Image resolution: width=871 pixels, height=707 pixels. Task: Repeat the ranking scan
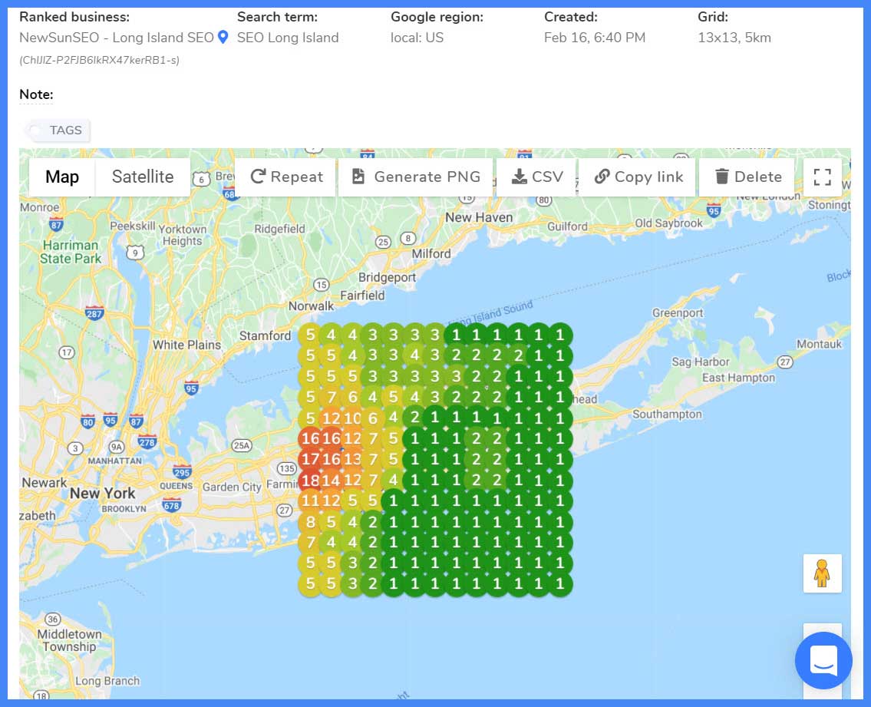(x=286, y=177)
